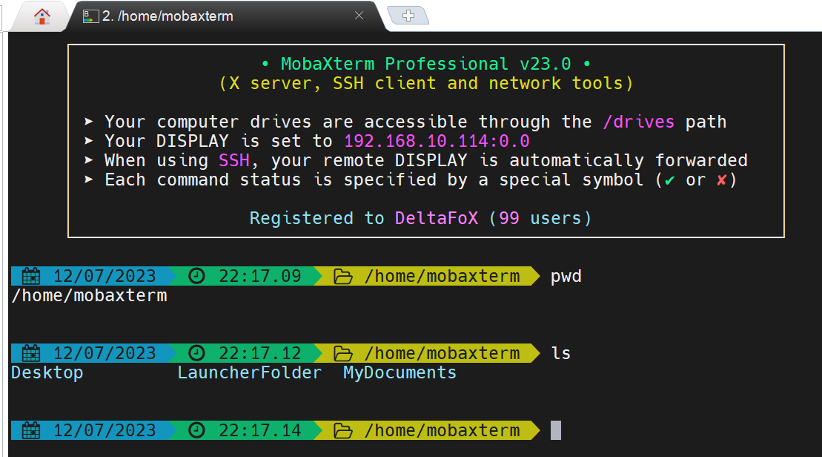Place cursor at the terminal cursor block
Screen dimensions: 822x457
[556, 431]
